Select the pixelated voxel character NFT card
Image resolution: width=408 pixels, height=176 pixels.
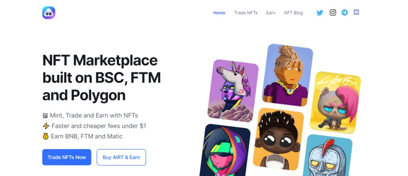pyautogui.click(x=287, y=75)
